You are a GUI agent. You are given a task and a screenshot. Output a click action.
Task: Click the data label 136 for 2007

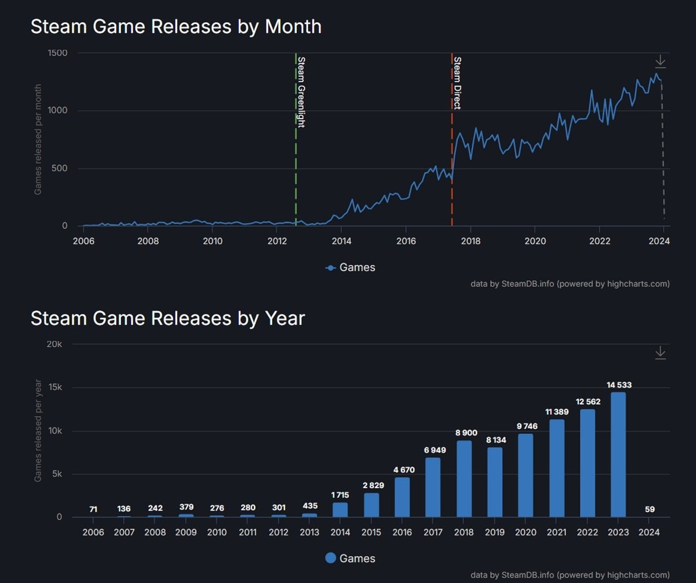124,509
